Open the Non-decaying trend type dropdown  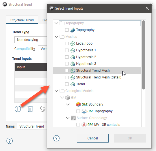[x=31, y=40]
